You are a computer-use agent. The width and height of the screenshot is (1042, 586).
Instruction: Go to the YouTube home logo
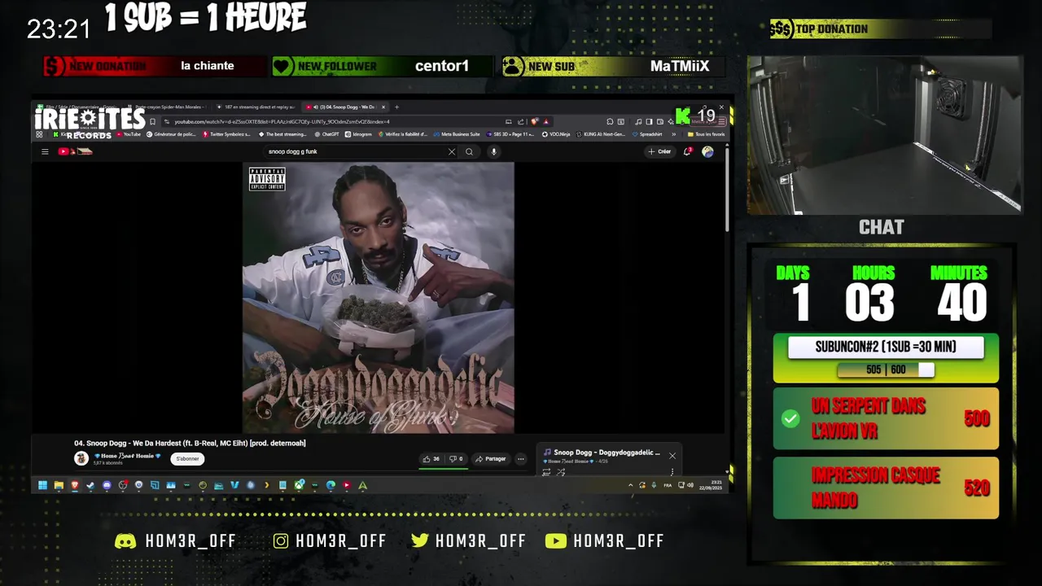75,151
